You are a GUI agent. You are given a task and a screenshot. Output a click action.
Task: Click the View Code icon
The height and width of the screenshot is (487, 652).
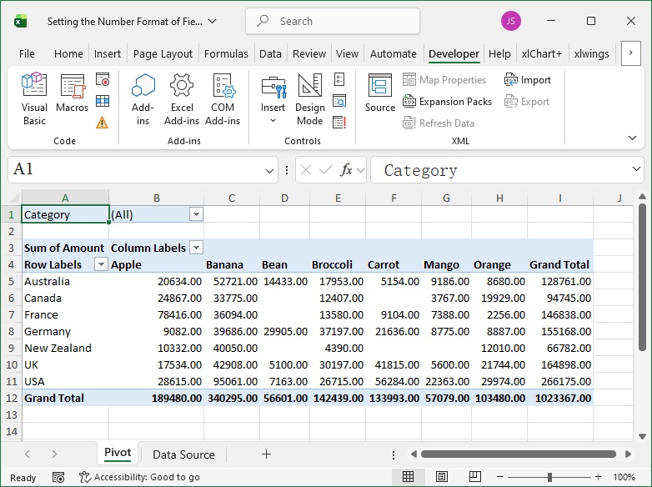pos(339,101)
